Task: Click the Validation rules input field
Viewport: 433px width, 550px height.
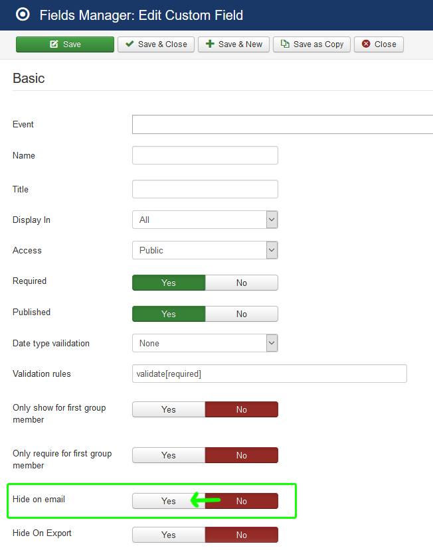Action: 269,374
